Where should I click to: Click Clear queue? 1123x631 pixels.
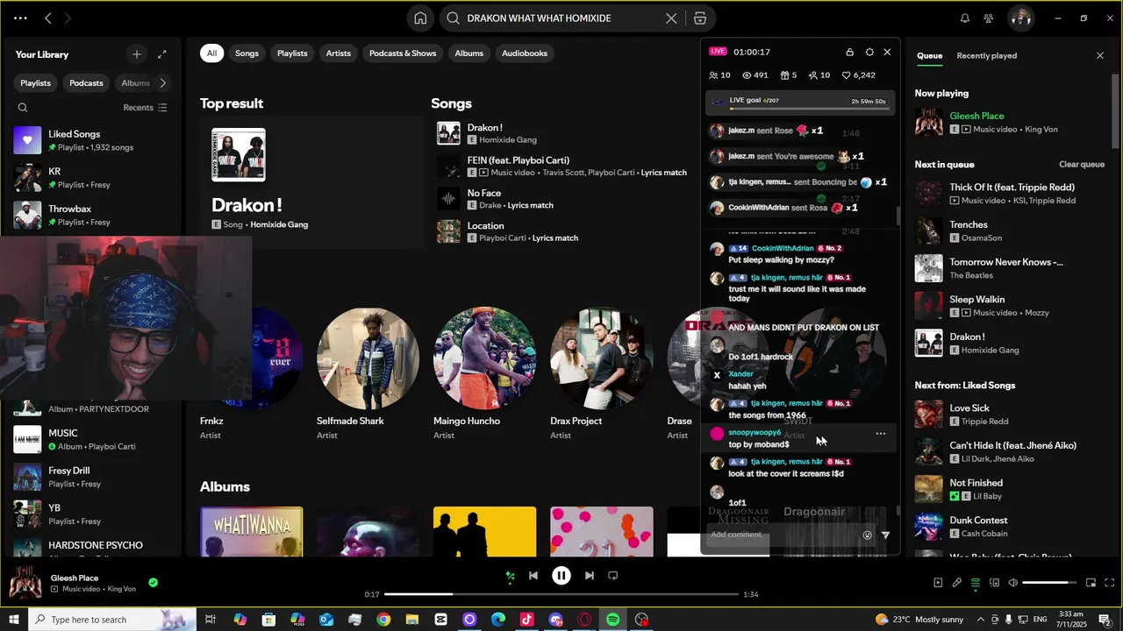[1082, 165]
